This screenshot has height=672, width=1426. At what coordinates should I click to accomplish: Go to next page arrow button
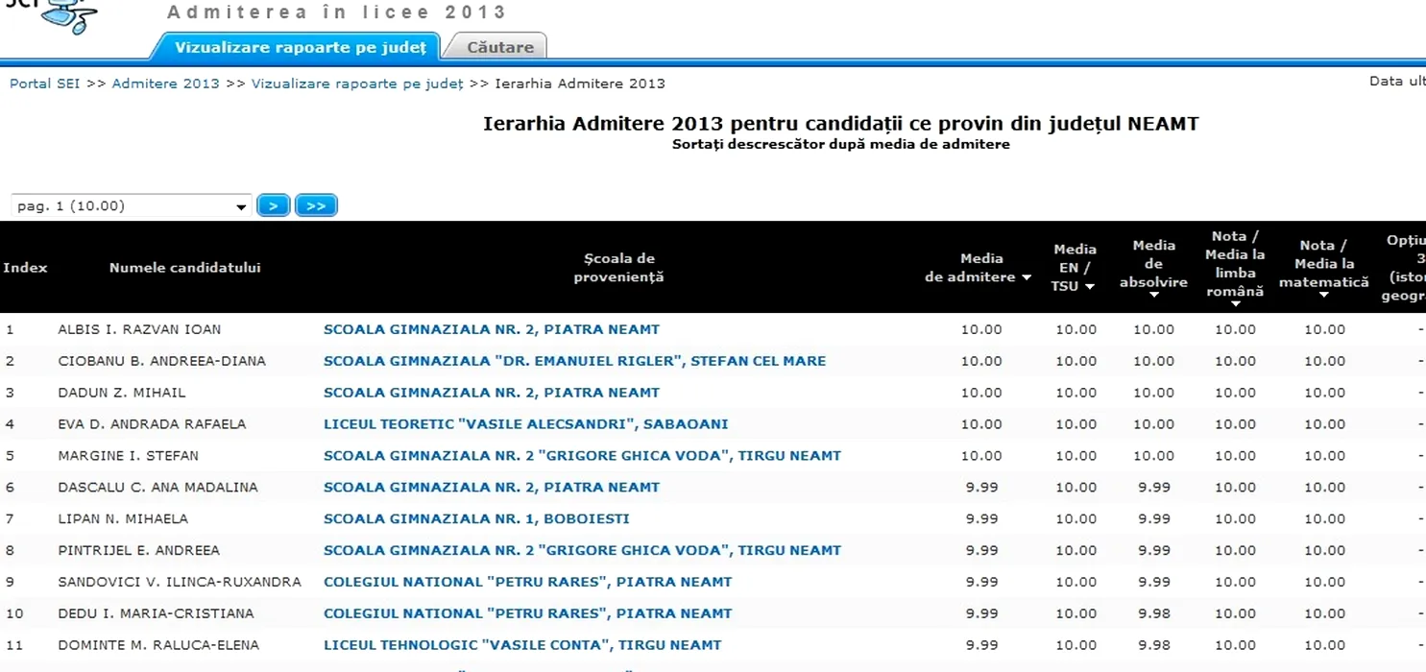[274, 205]
